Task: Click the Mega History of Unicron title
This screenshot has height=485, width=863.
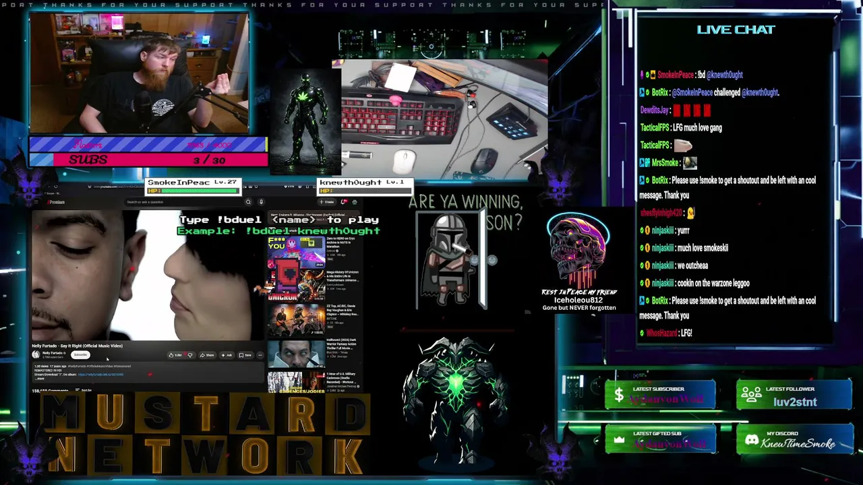Action: [x=343, y=276]
